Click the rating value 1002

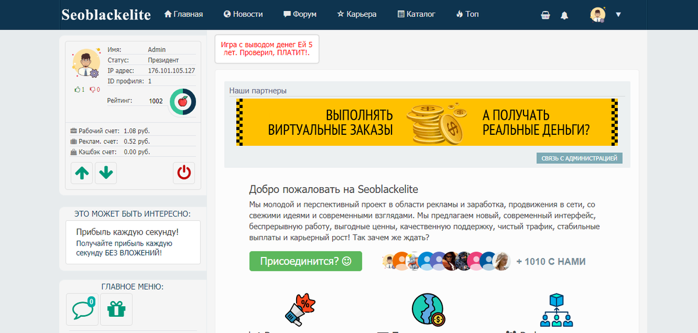tap(156, 101)
